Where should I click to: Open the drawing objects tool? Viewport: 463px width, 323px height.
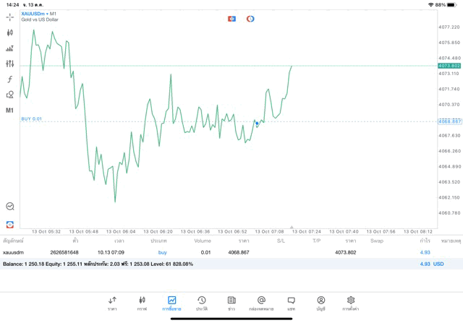10,95
